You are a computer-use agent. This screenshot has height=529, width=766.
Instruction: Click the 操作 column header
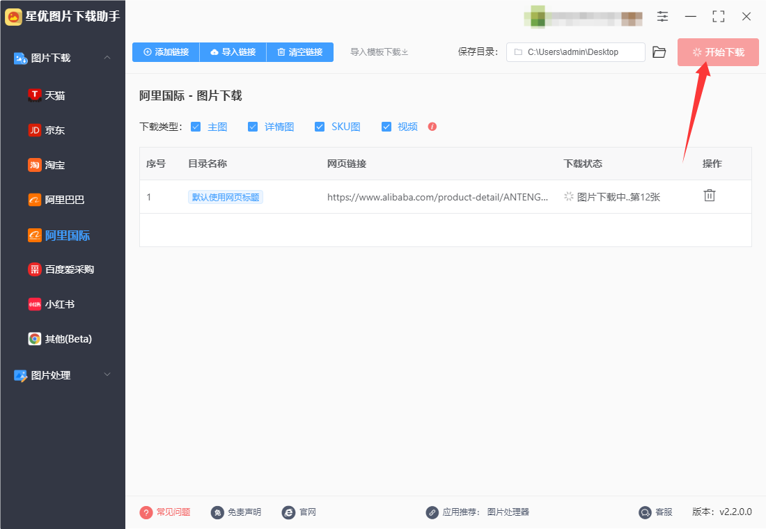tap(712, 164)
